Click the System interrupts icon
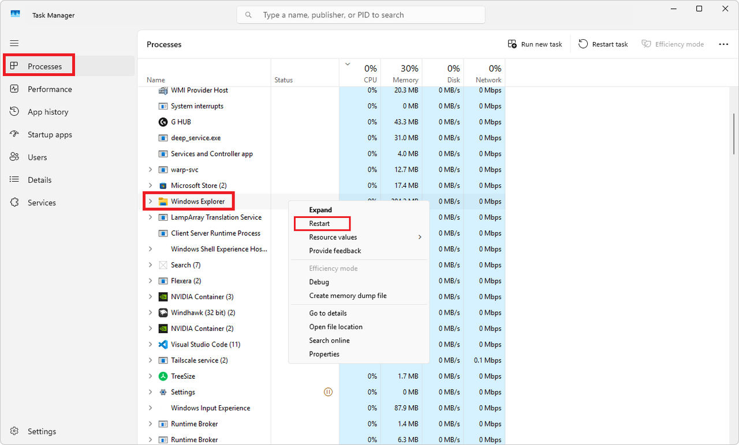Screen dimensions: 739x445 click(x=163, y=106)
